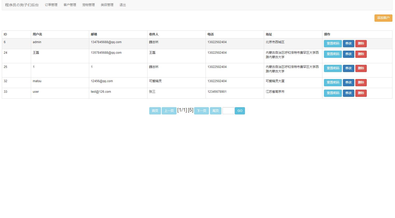The width and height of the screenshot is (395, 218).
Task: Click 首页 to go to first page
Action: click(x=155, y=111)
